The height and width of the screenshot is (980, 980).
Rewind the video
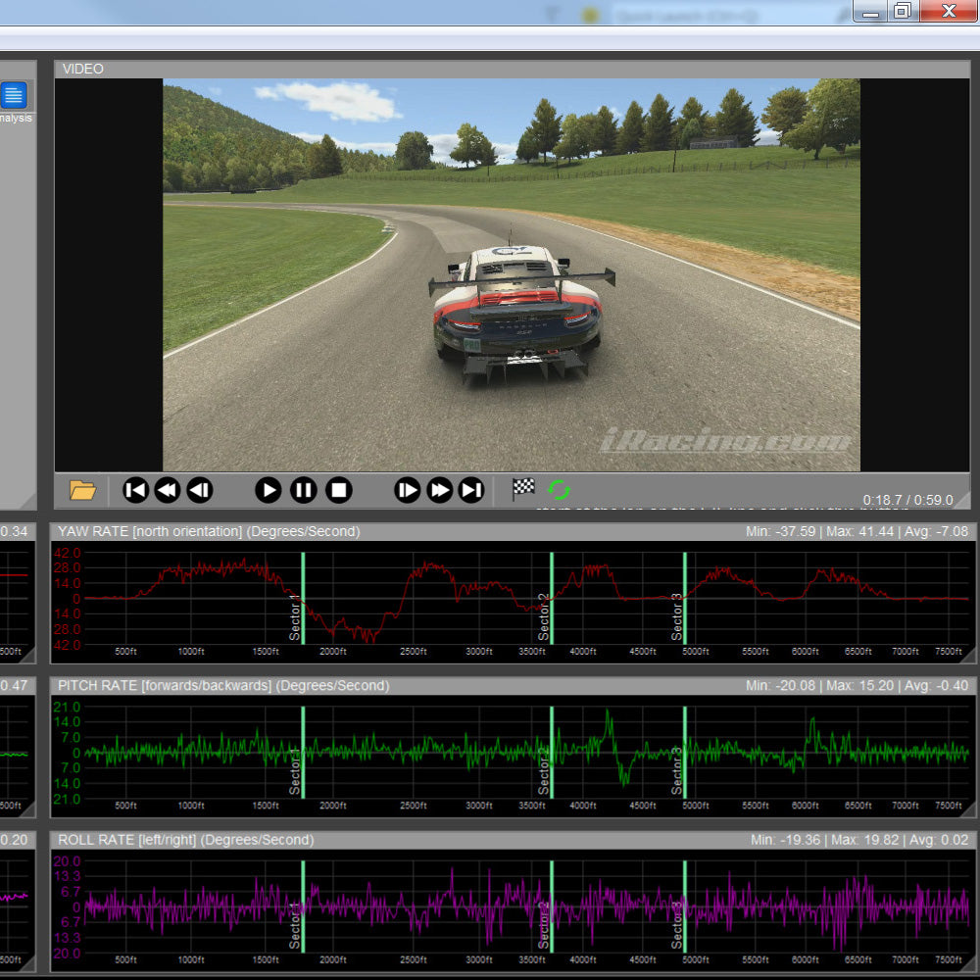pyautogui.click(x=167, y=490)
